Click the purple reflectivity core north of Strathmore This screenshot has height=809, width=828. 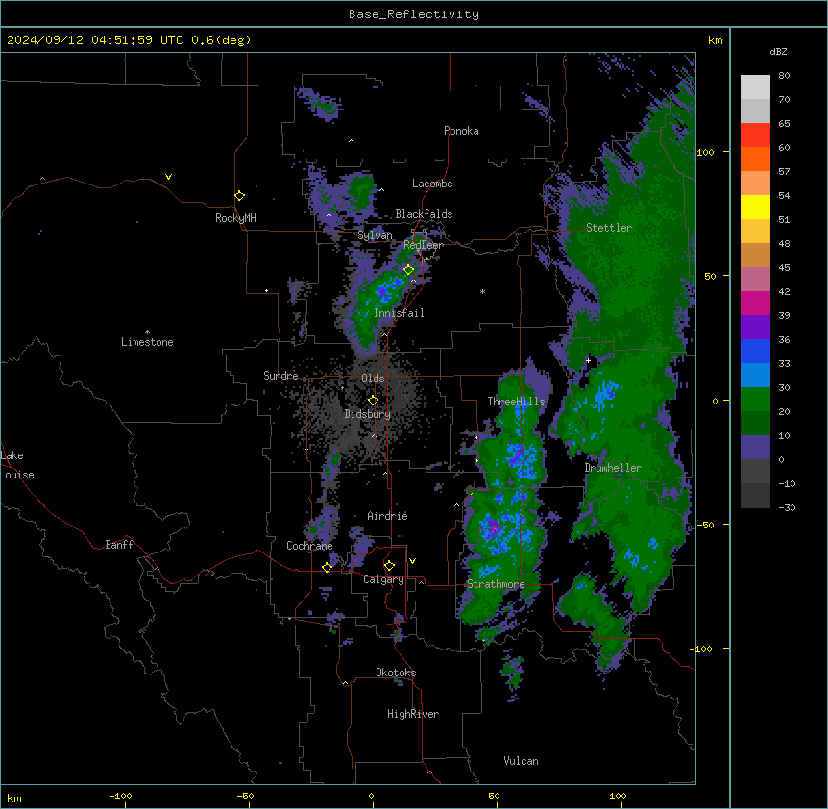pyautogui.click(x=493, y=527)
